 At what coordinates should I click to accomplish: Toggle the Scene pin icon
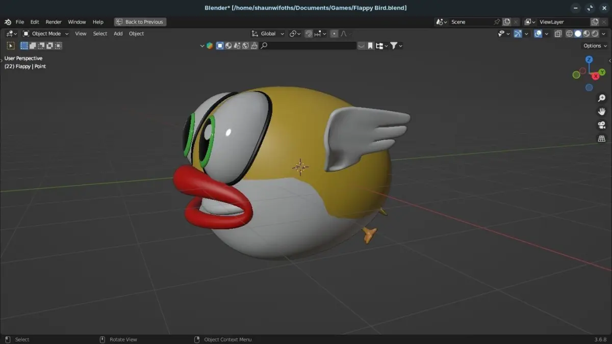[497, 22]
